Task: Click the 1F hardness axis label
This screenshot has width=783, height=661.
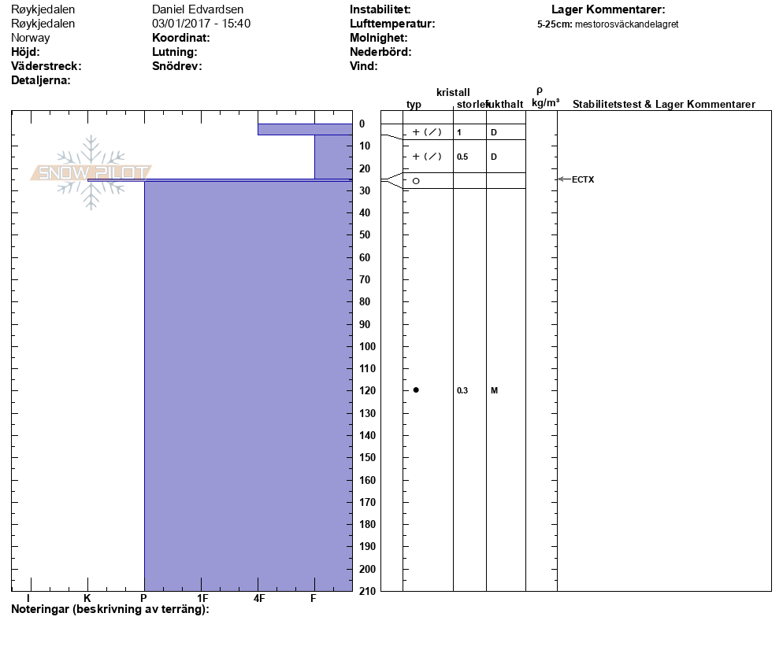Action: coord(202,598)
